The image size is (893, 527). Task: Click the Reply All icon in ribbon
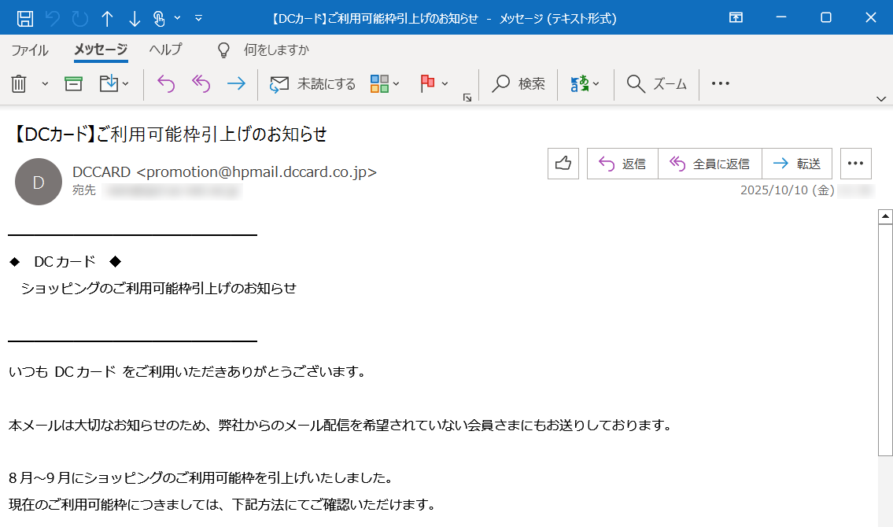(x=201, y=83)
